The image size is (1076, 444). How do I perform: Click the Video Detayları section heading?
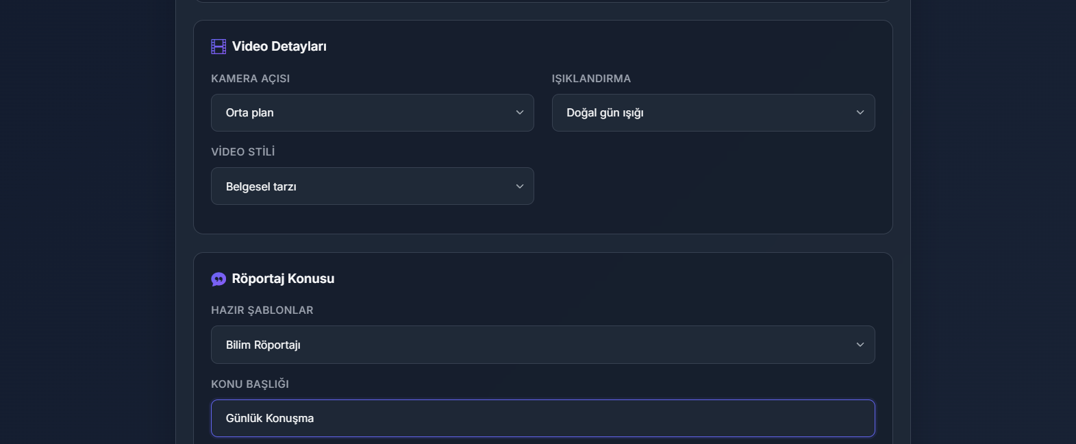click(x=279, y=47)
